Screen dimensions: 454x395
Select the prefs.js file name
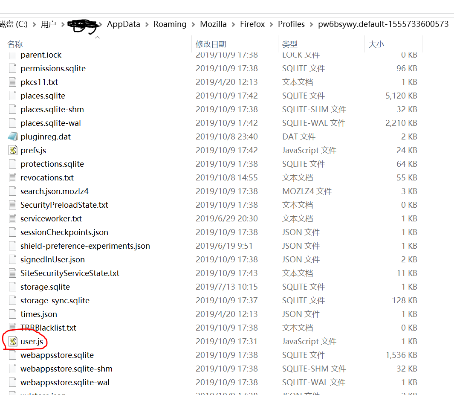(33, 151)
